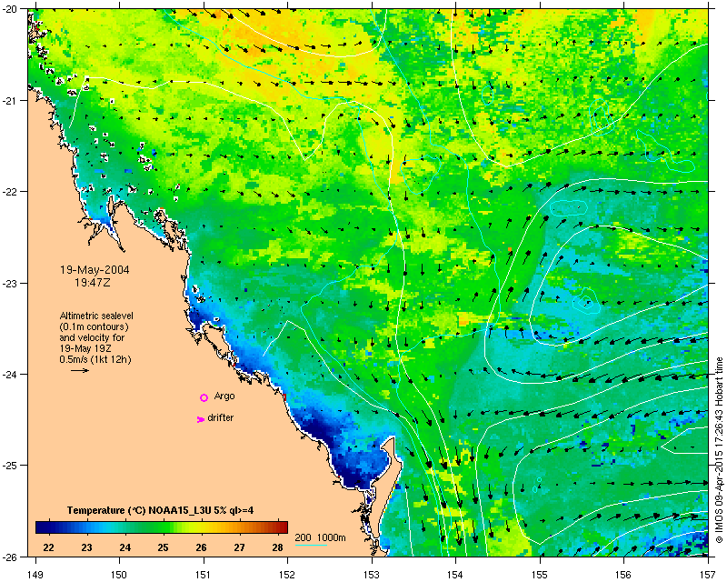Click the magenta drifter legend marker

coord(201,419)
